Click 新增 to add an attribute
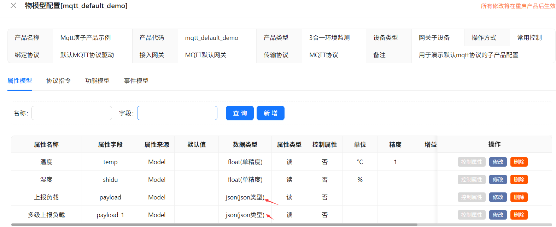Viewport: 556px width, 227px height. point(270,113)
